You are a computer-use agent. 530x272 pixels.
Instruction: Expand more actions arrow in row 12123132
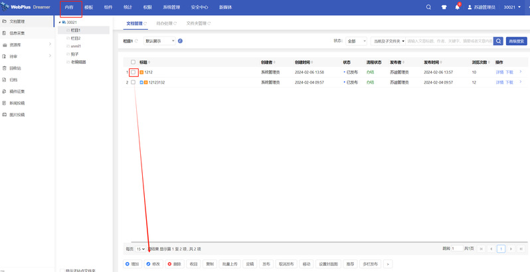(x=520, y=82)
